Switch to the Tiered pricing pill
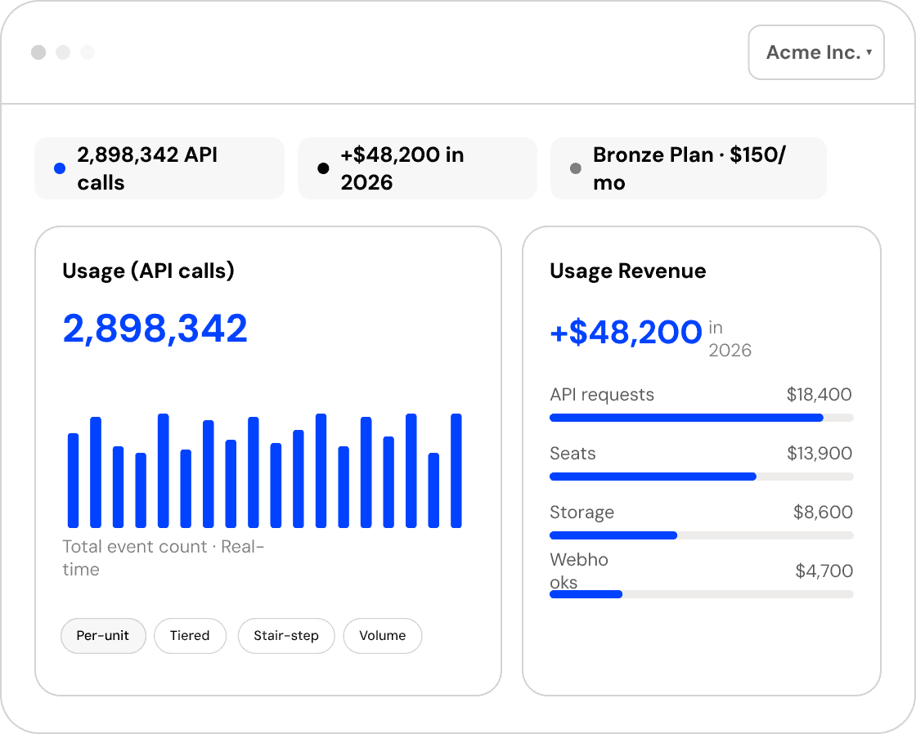916x734 pixels. tap(190, 636)
